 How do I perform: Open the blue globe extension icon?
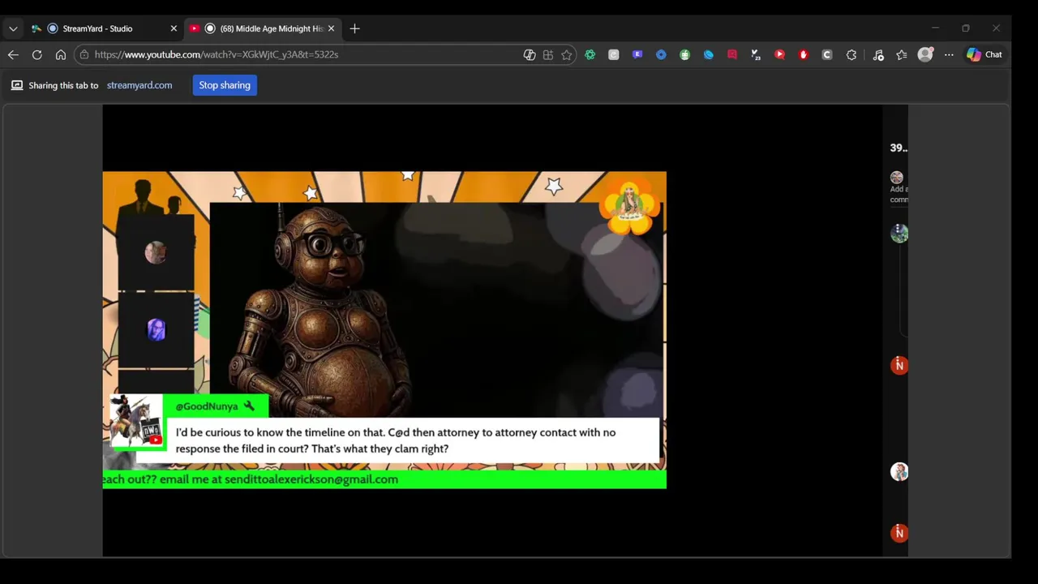pyautogui.click(x=709, y=54)
